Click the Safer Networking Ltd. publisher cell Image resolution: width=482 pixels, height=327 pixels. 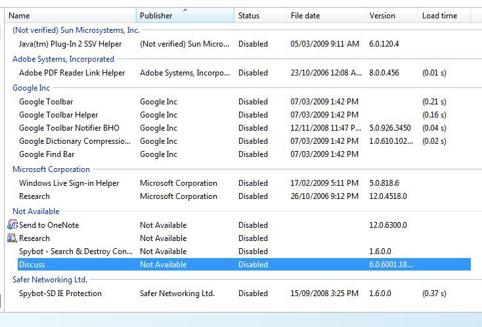coord(177,294)
